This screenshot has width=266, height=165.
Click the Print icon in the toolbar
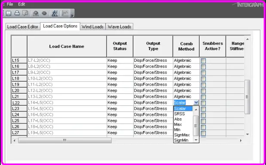tap(17, 13)
